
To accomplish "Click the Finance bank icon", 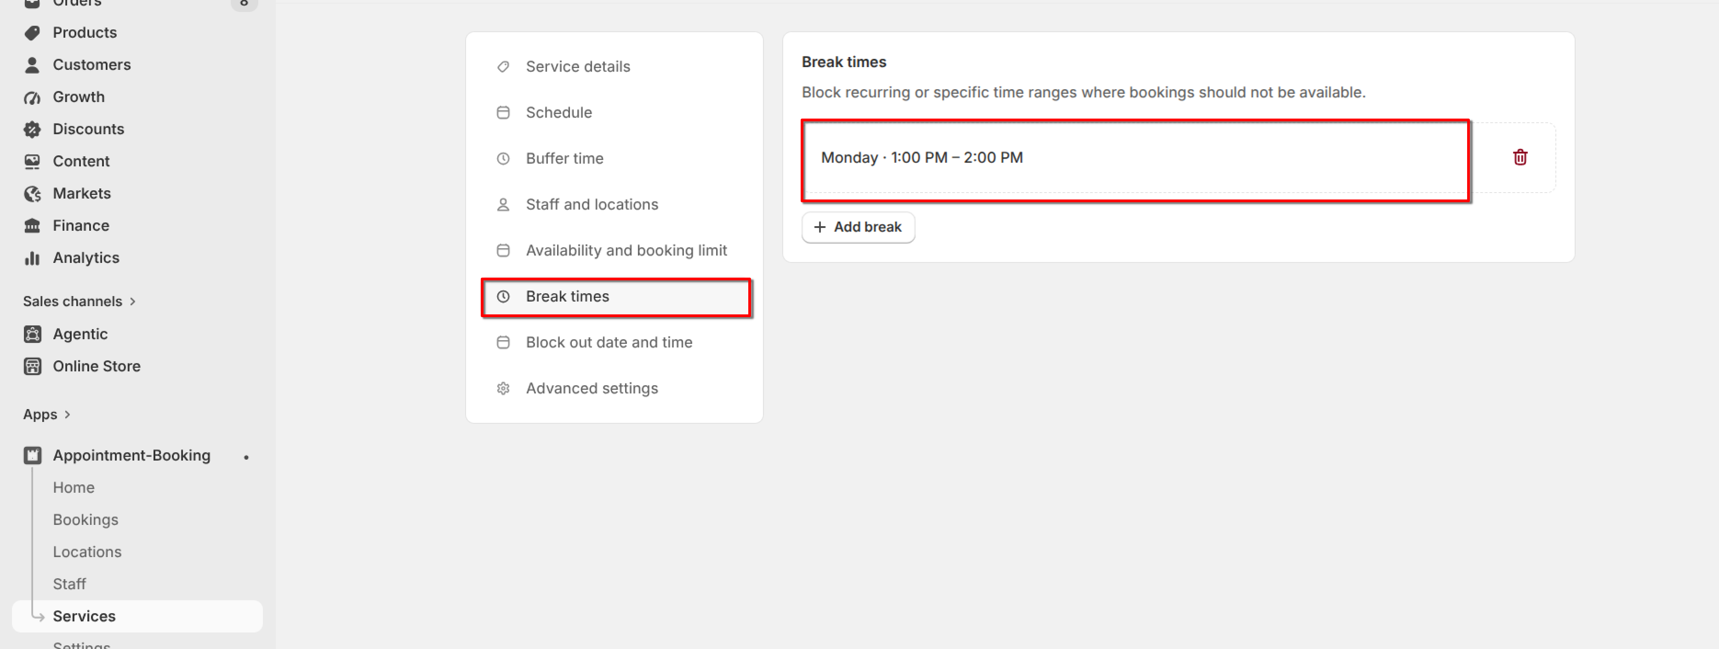I will click(x=32, y=225).
